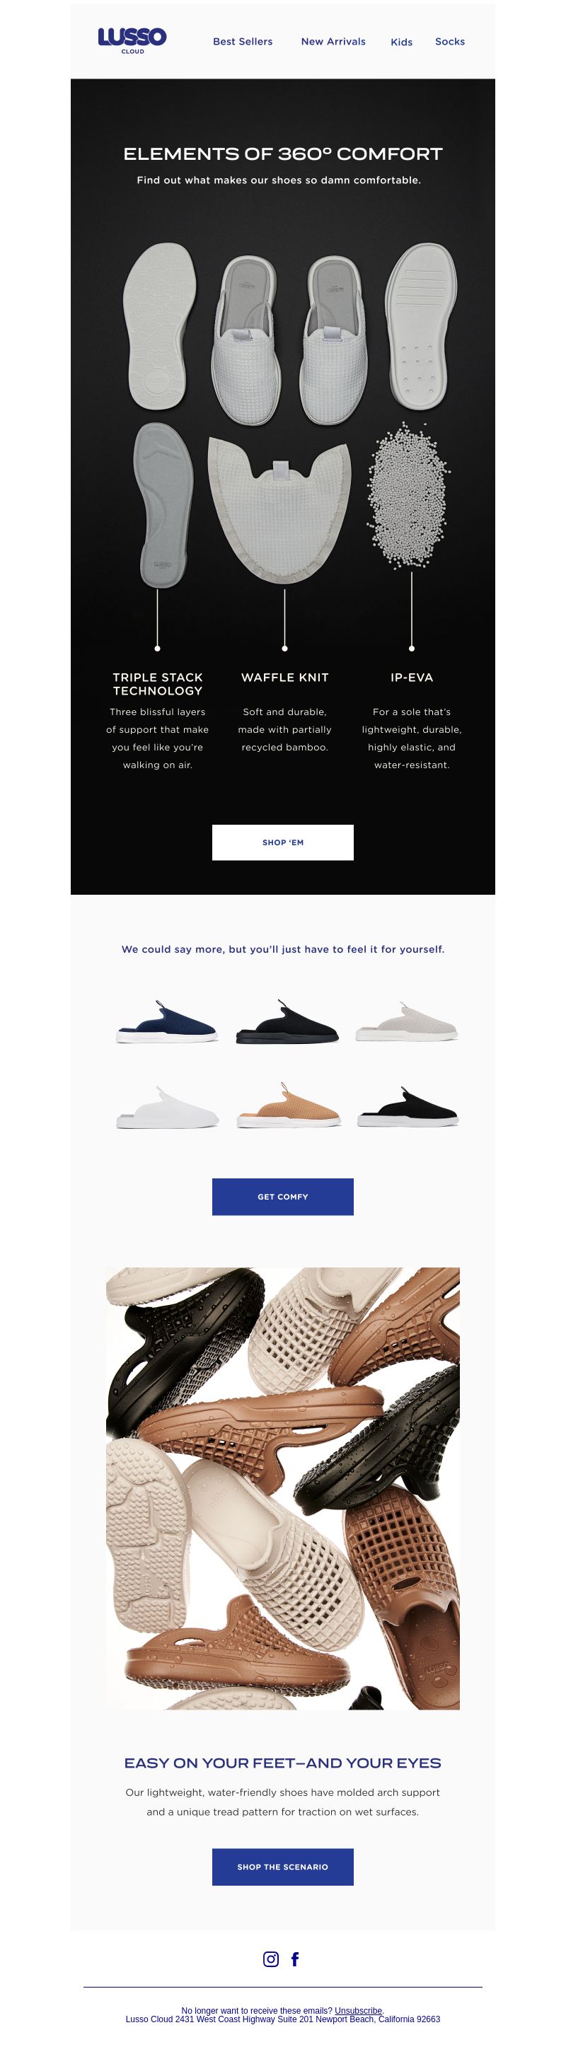Select the light grey slipper thumbnail
Viewport: 566px width, 2071px height.
(x=407, y=1022)
